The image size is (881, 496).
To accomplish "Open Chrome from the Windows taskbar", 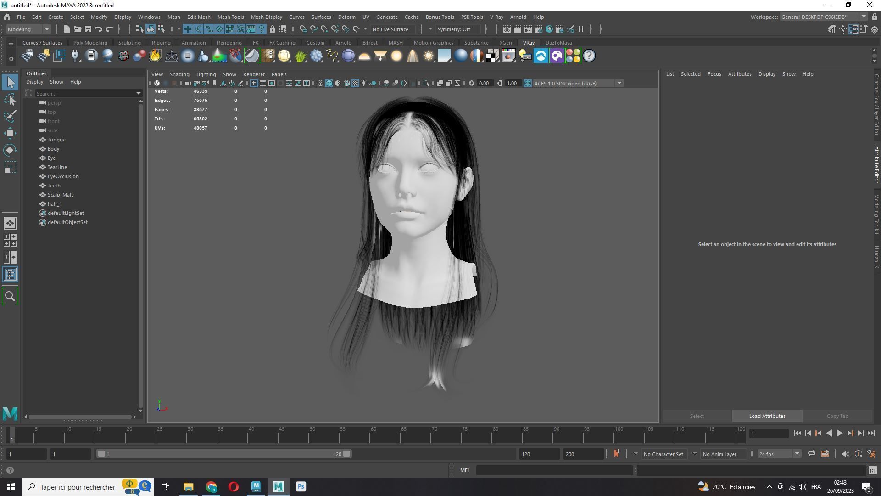I will 211,487.
